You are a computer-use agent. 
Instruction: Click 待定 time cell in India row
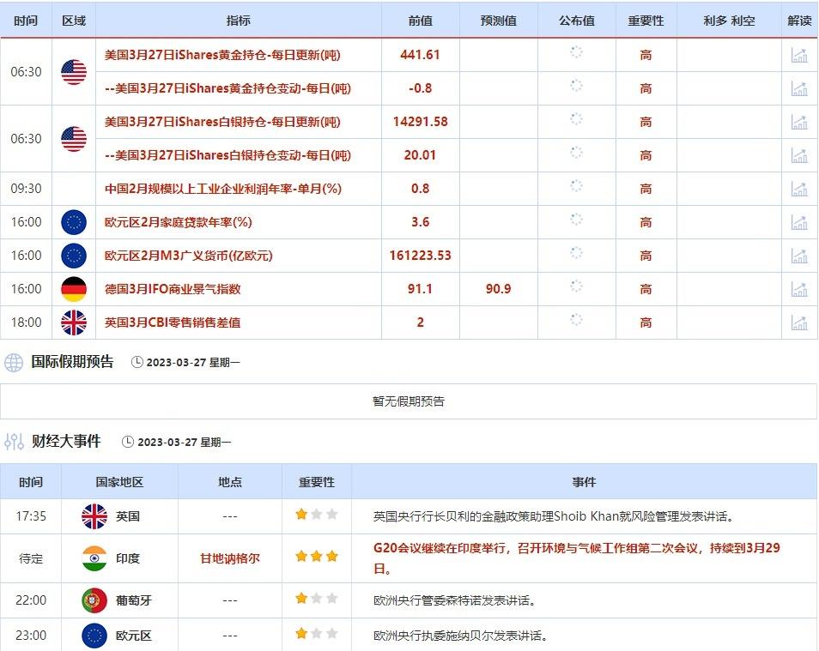point(31,558)
